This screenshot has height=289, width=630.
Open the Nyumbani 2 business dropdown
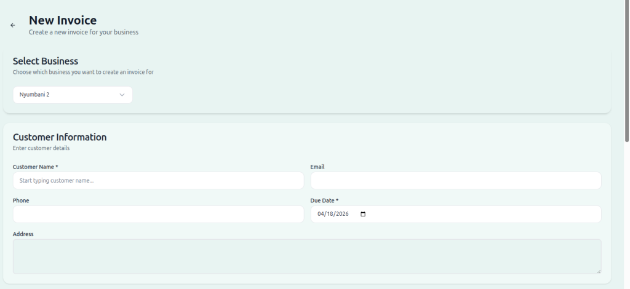tap(73, 95)
